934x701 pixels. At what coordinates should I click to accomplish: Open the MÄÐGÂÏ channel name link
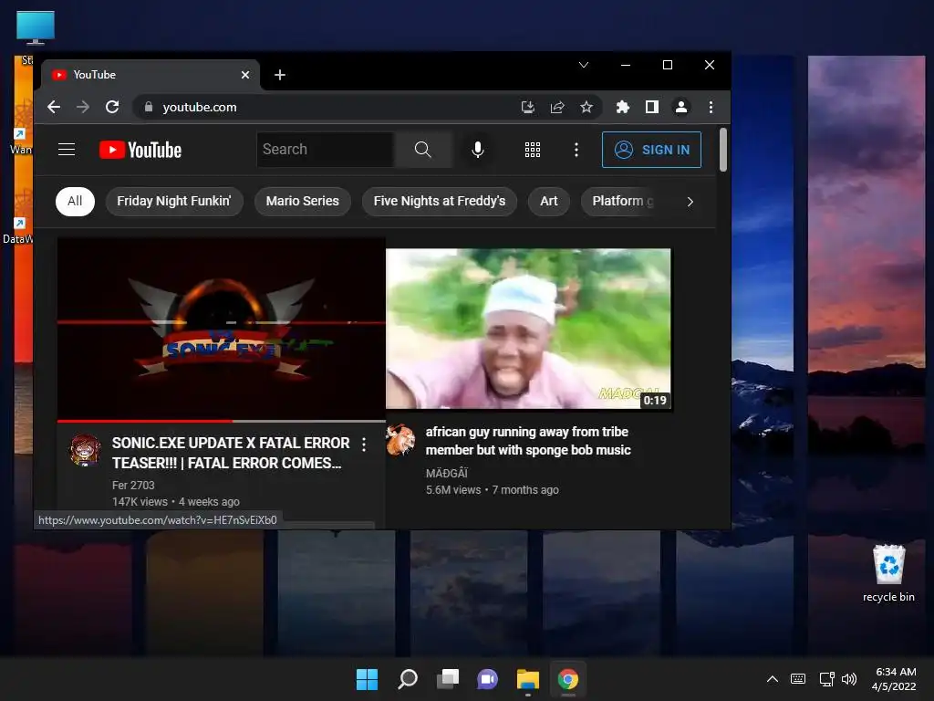click(x=447, y=474)
